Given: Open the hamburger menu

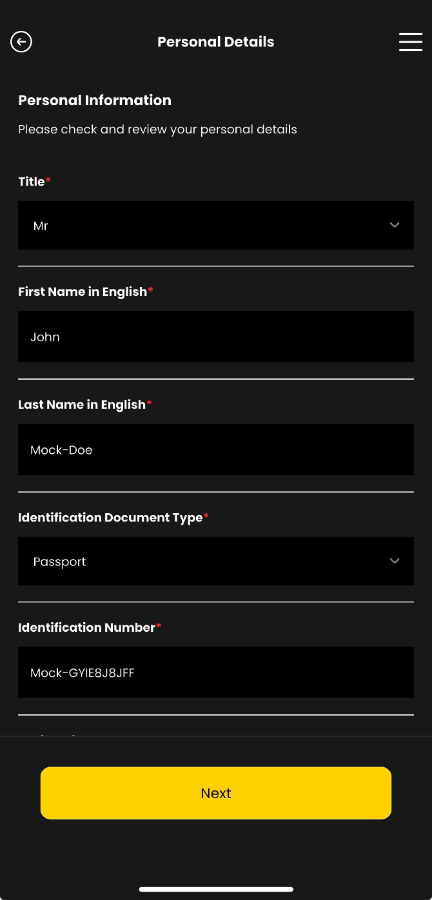Looking at the screenshot, I should point(410,42).
